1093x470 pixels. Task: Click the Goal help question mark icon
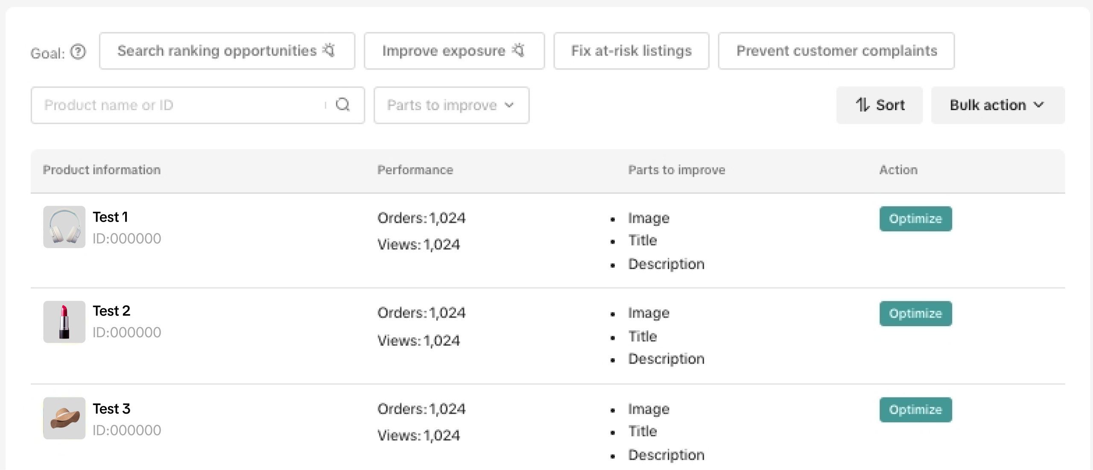pyautogui.click(x=78, y=52)
